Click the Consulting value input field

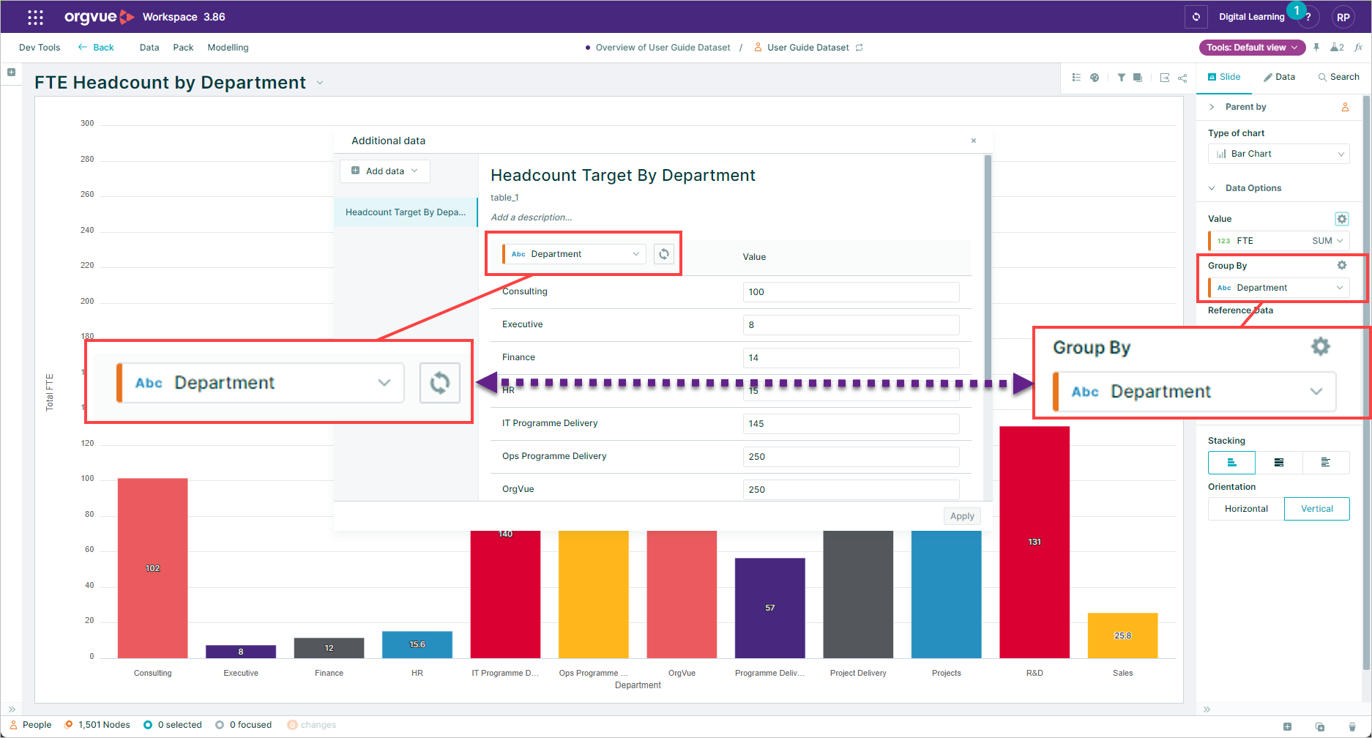point(850,292)
